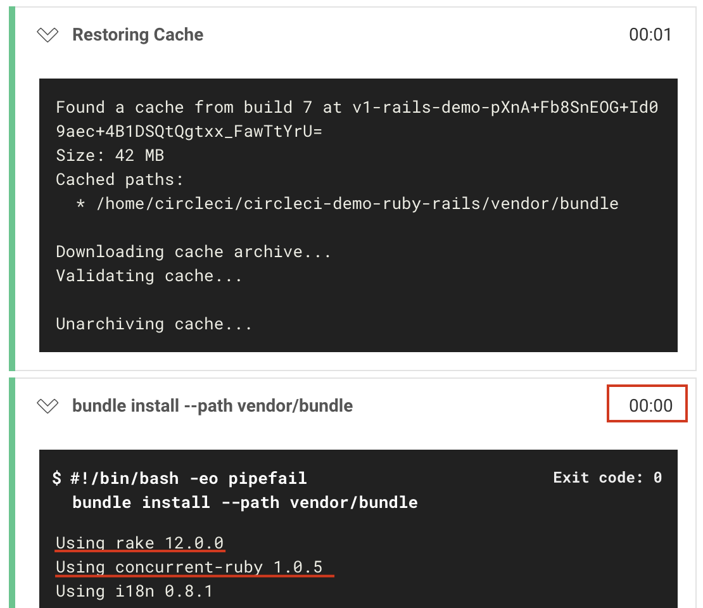703x608 pixels.
Task: Click the Cached paths: line
Action: tap(120, 180)
